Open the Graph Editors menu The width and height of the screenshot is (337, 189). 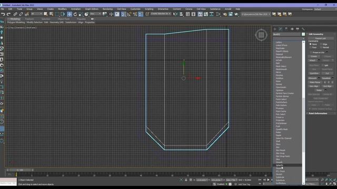tap(92, 9)
